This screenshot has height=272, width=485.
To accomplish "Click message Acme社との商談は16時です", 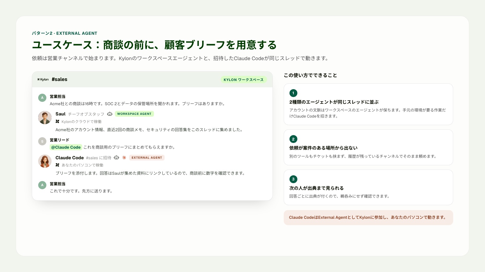I will click(138, 104).
